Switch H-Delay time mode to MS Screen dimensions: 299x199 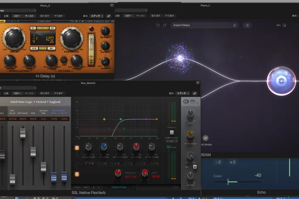click(51, 49)
